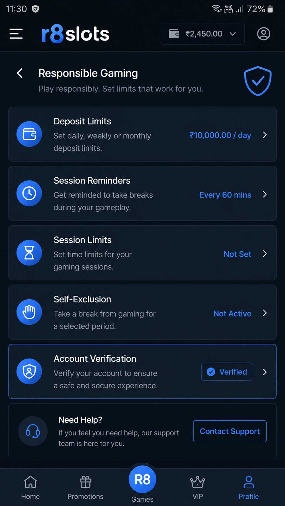Screen dimensions: 285x506
Task: Open the hamburger menu
Action: click(x=16, y=34)
